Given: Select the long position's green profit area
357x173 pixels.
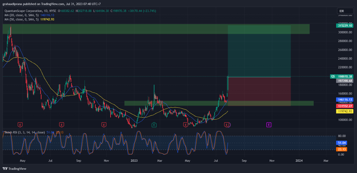Looking at the screenshot, I should coord(259,51).
